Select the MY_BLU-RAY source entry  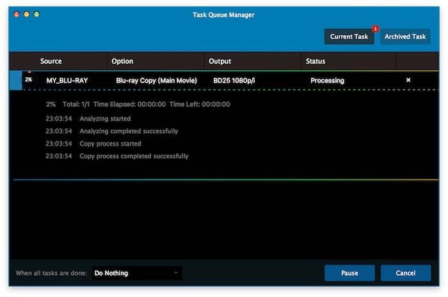[x=67, y=80]
